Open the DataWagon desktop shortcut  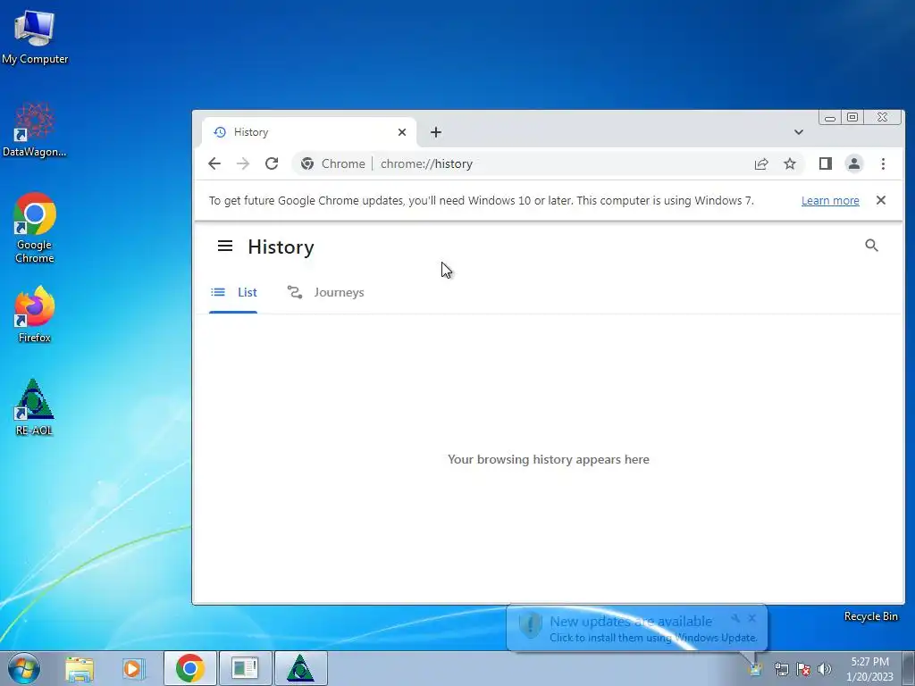pyautogui.click(x=35, y=130)
